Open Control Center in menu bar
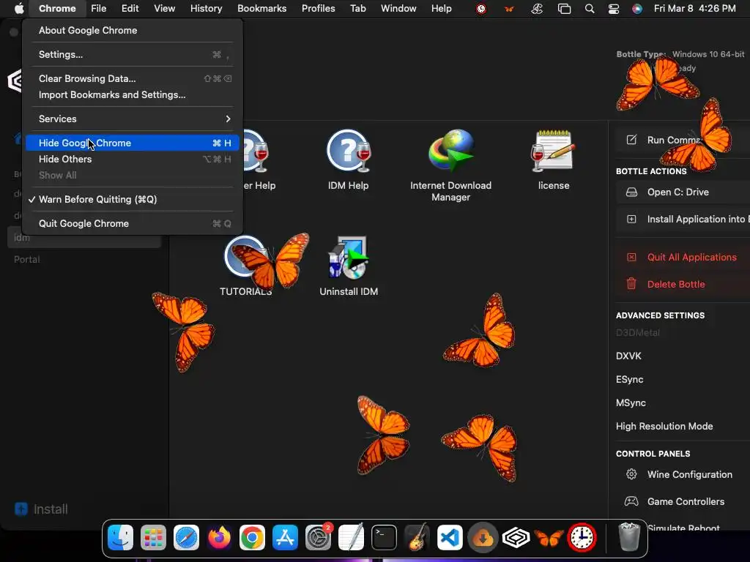The image size is (750, 562). (613, 8)
